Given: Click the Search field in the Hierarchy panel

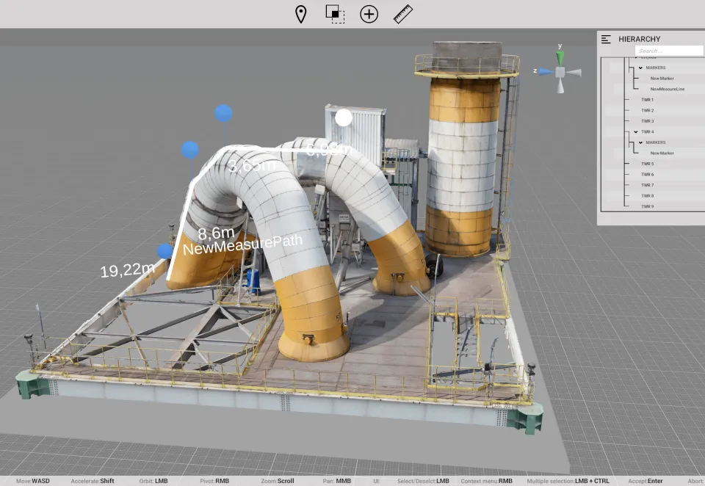Looking at the screenshot, I should click(668, 50).
